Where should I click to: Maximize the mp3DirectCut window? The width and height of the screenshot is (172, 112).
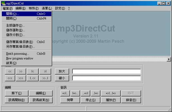163,3
